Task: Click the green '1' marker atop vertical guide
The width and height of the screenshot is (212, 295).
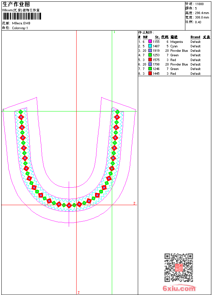Action: (x=114, y=32)
